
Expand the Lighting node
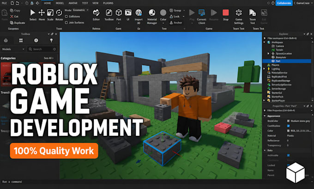pyautogui.click(x=264, y=69)
